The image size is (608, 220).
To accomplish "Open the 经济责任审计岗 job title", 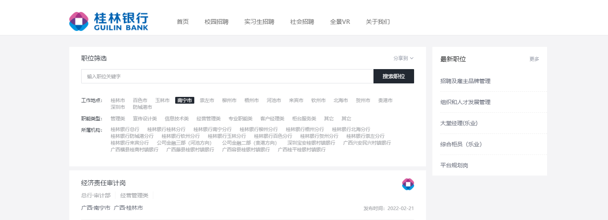I will point(104,183).
